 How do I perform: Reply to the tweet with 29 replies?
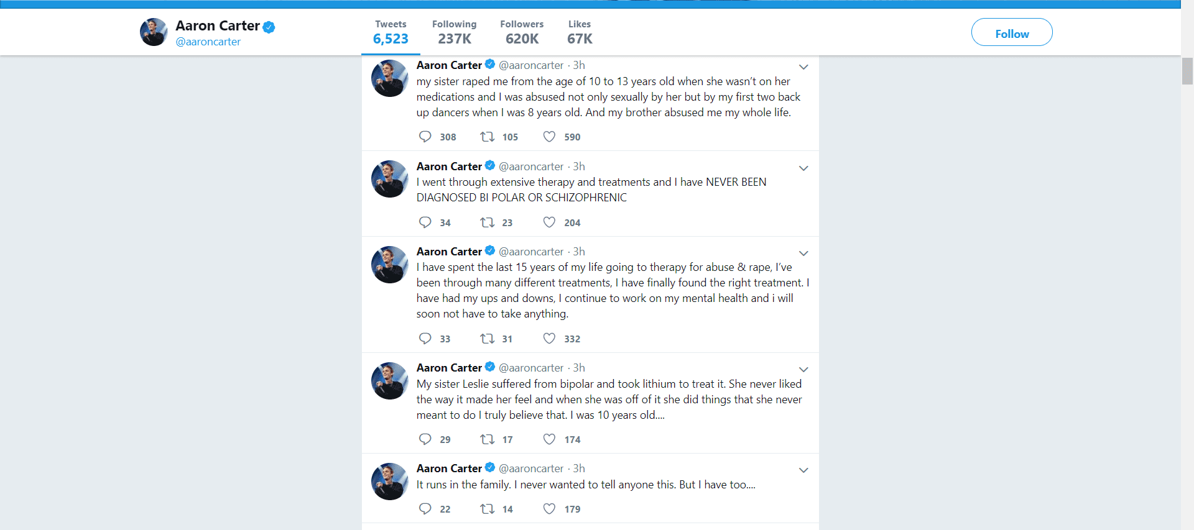tap(425, 439)
